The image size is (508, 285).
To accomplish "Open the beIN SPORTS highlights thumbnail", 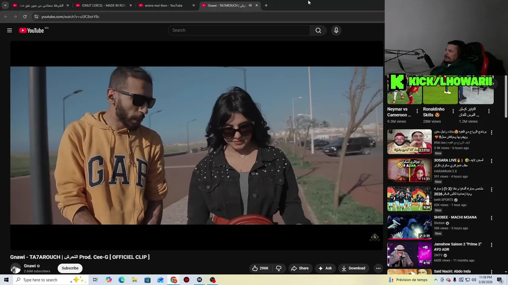I will coord(410,199).
